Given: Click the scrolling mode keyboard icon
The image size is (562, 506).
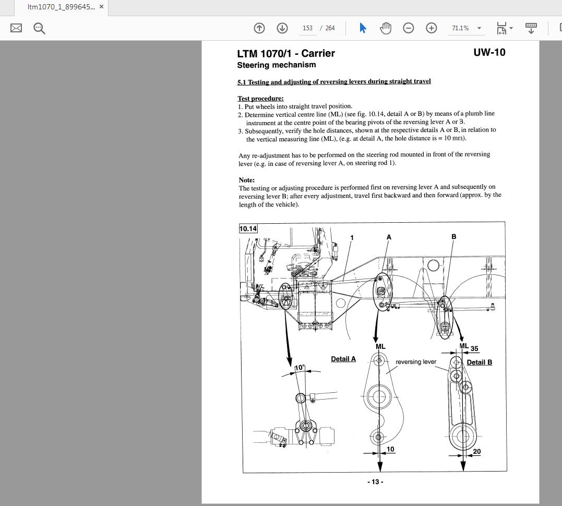Looking at the screenshot, I should [531, 28].
